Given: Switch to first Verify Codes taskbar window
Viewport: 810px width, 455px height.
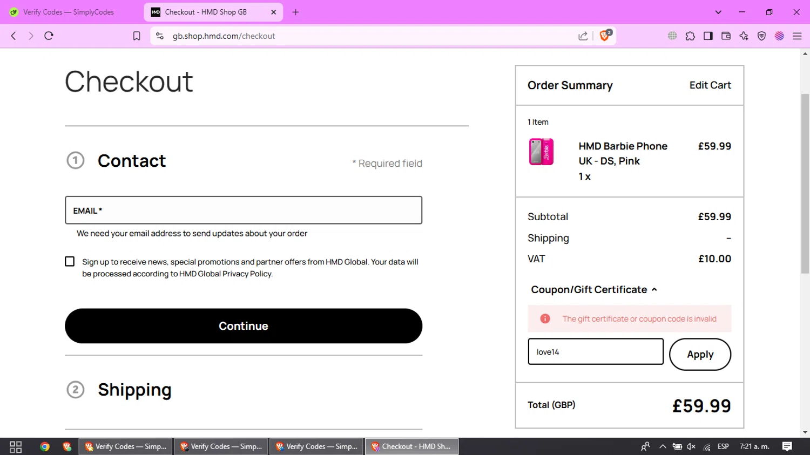Looking at the screenshot, I should [126, 446].
